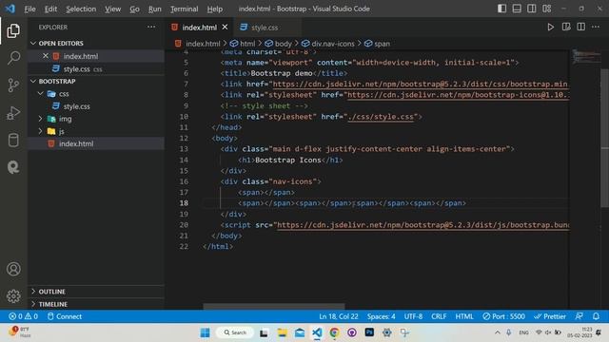Image resolution: width=609 pixels, height=342 pixels.
Task: Select index.html in the Bootstrap file tree
Action: (76, 143)
